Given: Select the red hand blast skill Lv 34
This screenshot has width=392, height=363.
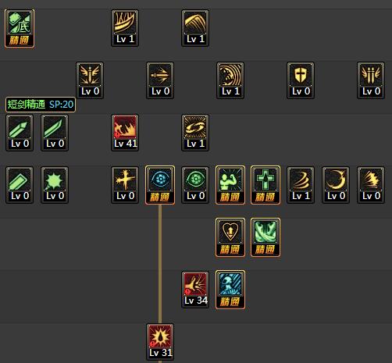Looking at the screenshot, I should (195, 290).
